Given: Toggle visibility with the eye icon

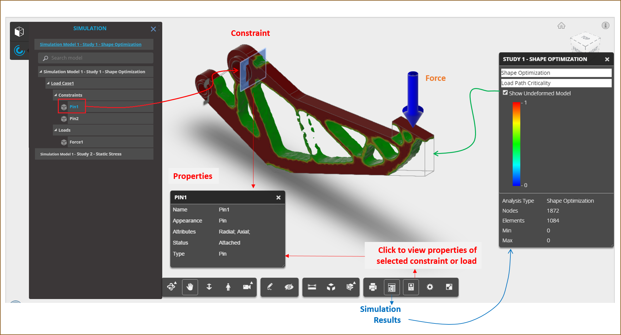Looking at the screenshot, I should 289,287.
